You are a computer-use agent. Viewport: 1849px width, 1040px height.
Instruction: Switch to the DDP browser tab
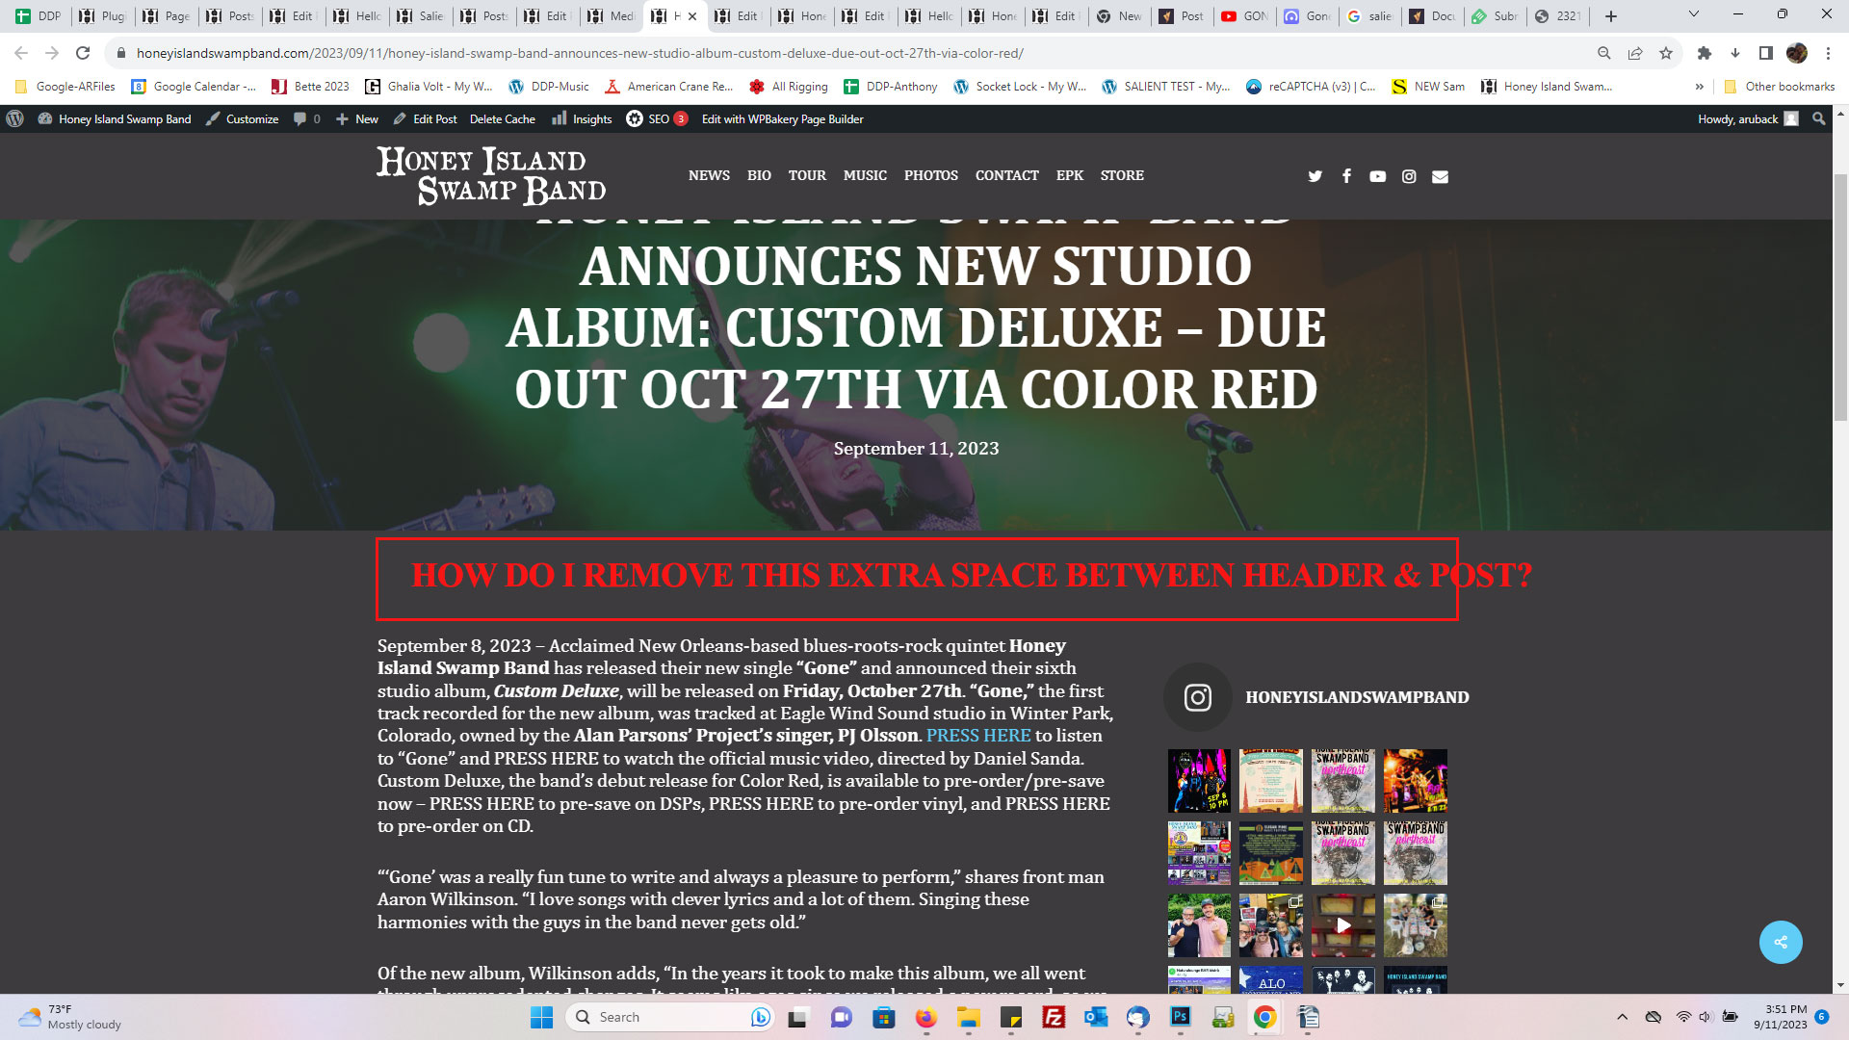(x=39, y=15)
